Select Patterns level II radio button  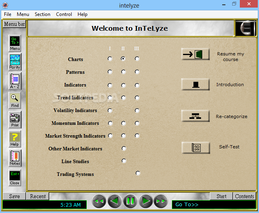click(124, 72)
